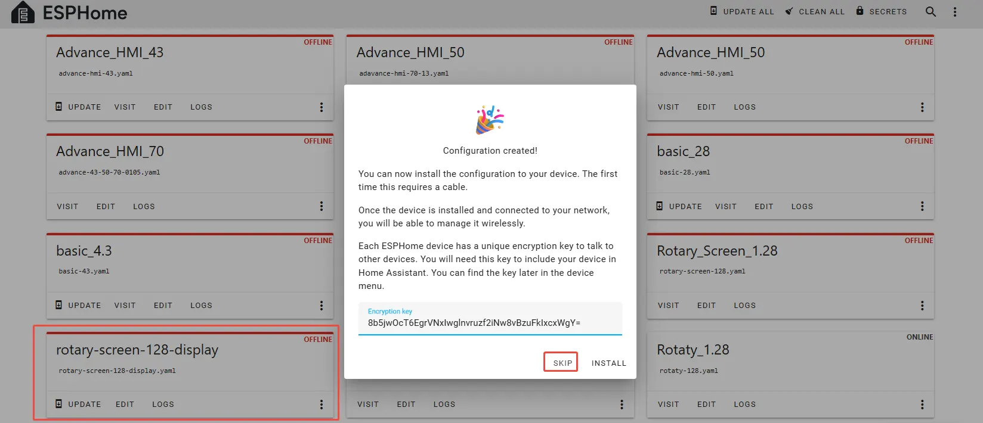Click Install in the configuration dialog

pyautogui.click(x=608, y=363)
